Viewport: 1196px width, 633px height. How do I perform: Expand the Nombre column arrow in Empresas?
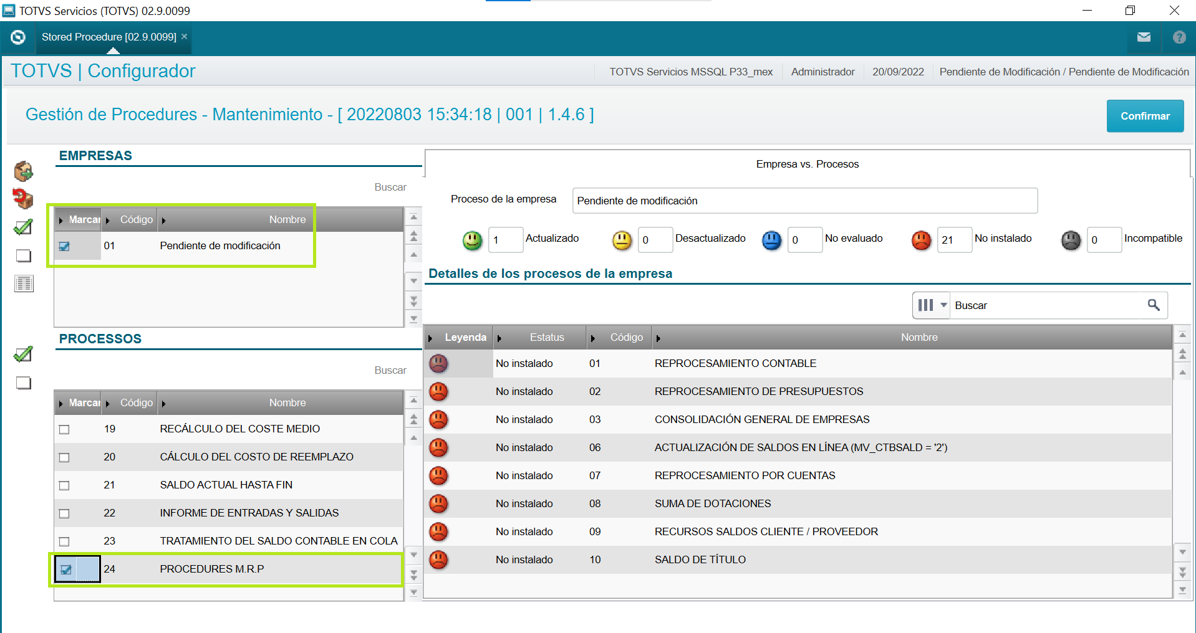(x=163, y=221)
